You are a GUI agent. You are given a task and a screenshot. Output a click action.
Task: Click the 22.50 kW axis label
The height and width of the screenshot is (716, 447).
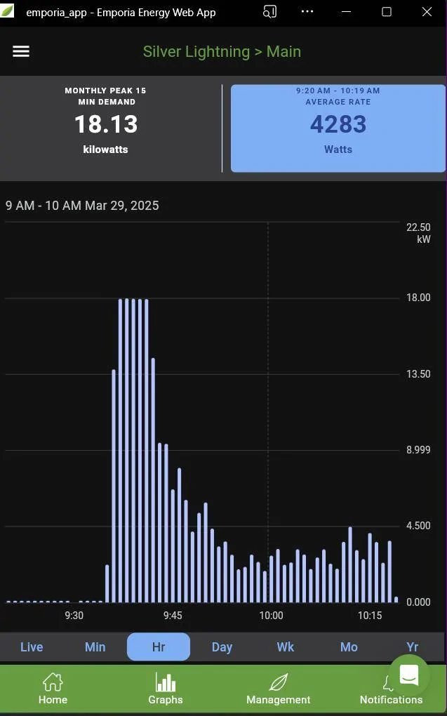[x=418, y=233]
